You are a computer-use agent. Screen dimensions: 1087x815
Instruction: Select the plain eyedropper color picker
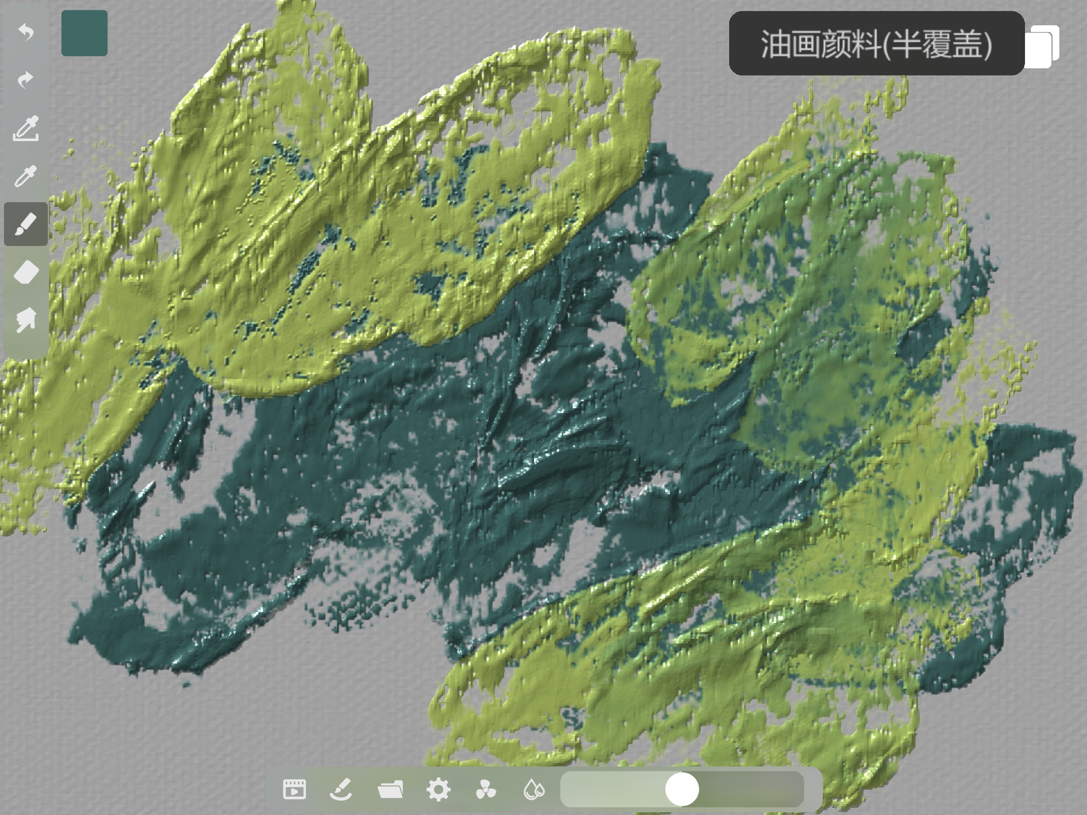[x=26, y=176]
